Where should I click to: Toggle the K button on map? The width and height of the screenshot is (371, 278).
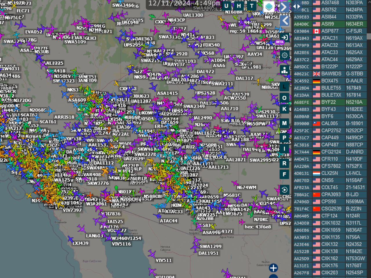(x=284, y=109)
